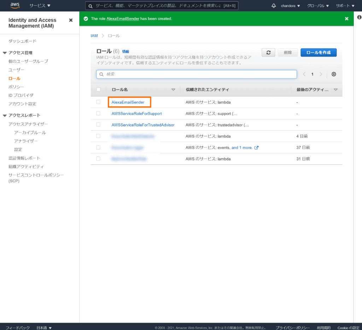Open サービスコントロールポリシー (SCP) in sidebar

click(36, 178)
